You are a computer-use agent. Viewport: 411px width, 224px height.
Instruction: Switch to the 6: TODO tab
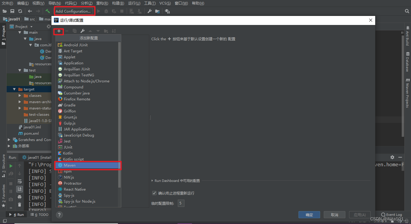coord(39,215)
